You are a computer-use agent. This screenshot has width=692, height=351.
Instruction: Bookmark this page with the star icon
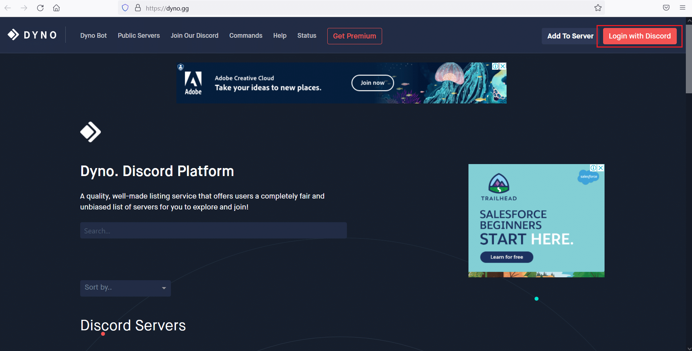click(x=597, y=8)
